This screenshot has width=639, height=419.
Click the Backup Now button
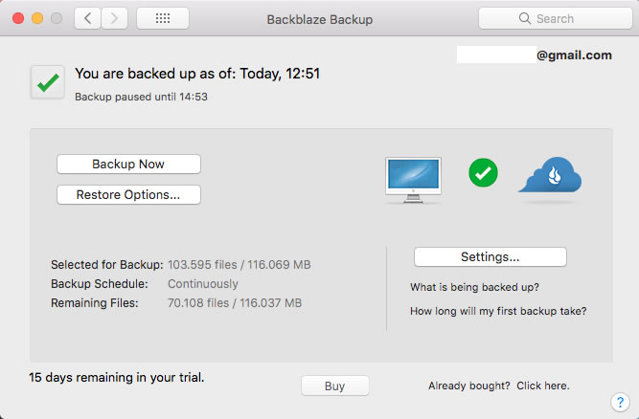[128, 164]
